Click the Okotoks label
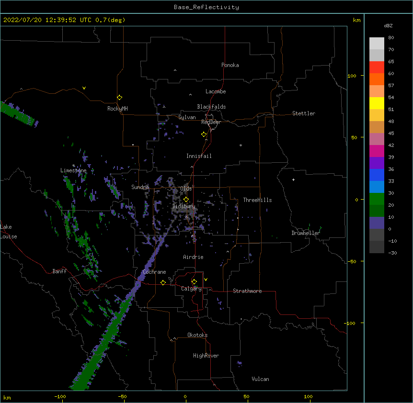 point(197,335)
